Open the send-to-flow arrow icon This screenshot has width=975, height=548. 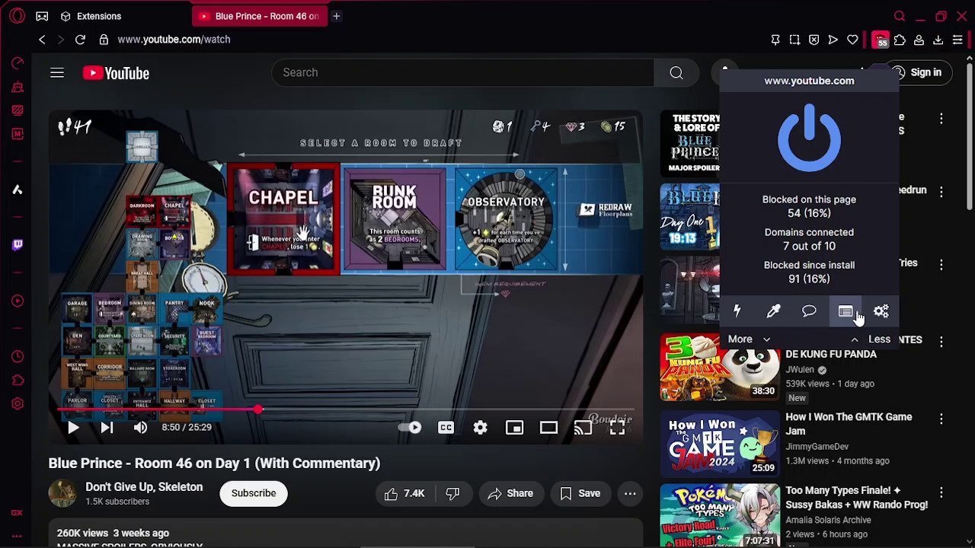point(833,40)
